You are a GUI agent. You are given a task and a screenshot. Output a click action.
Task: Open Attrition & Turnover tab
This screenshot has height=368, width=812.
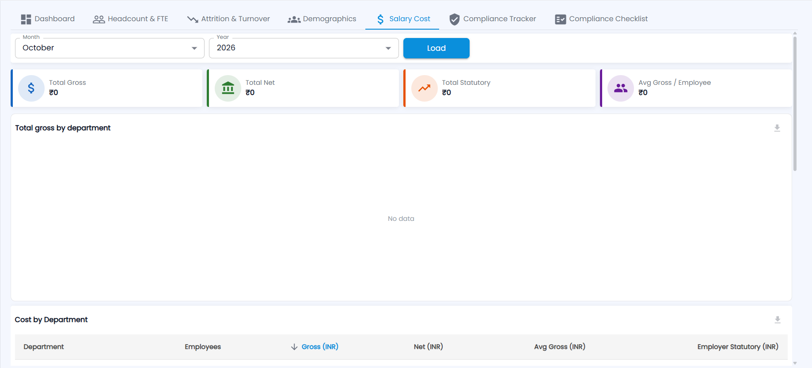coord(228,19)
